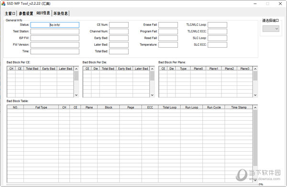The width and height of the screenshot is (287, 187).
Task: Click the Total Loop column header
Action: (170, 107)
